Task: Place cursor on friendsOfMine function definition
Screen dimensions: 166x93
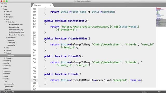Action: (78, 38)
